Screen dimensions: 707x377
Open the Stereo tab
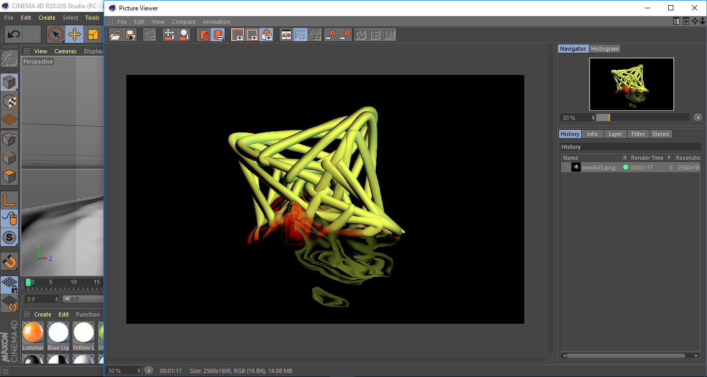click(x=660, y=134)
